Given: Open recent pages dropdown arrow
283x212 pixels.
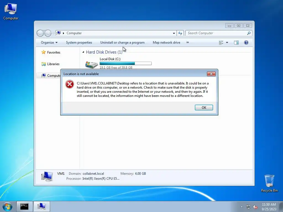Looking at the screenshot, I should (53, 33).
